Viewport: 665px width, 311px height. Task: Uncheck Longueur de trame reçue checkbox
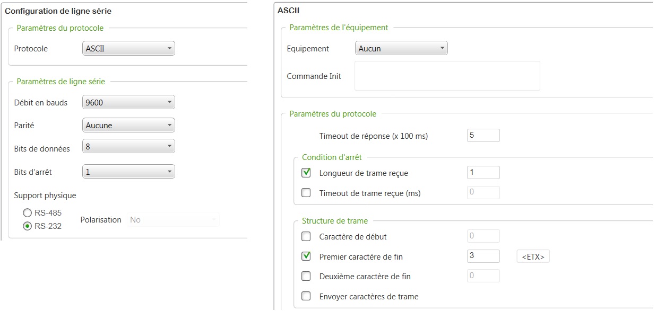[306, 173]
